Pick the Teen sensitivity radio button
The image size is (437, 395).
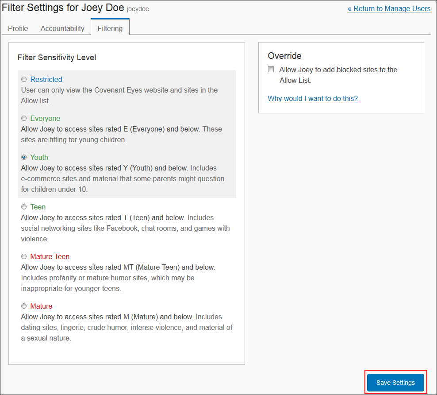coord(24,207)
